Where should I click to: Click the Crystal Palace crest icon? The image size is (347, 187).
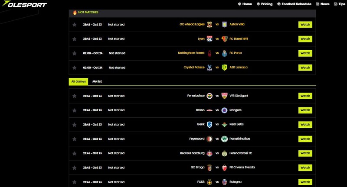[x=210, y=68]
